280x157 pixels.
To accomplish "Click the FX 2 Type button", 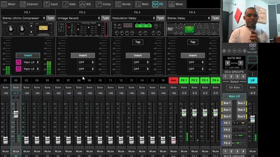I will pyautogui.click(x=105, y=18).
